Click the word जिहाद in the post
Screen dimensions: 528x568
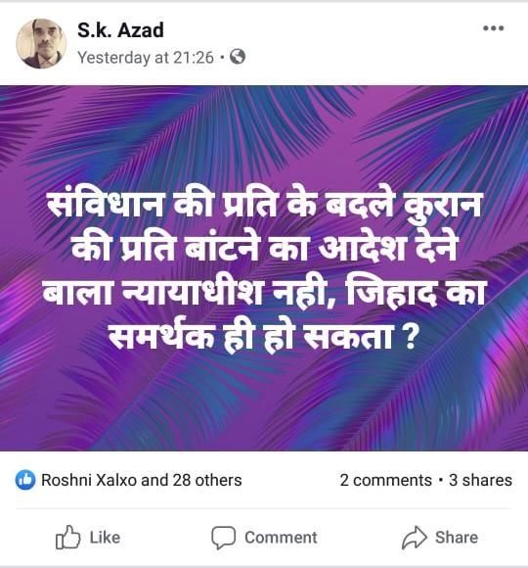(x=392, y=293)
